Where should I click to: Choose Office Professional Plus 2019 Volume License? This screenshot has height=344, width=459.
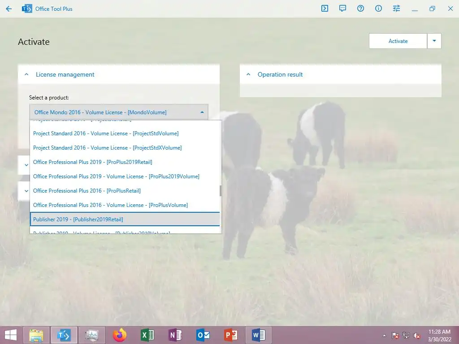point(125,176)
